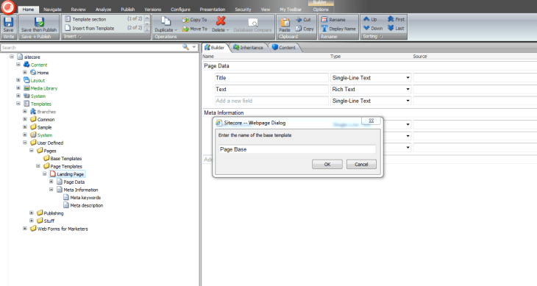Open the Presentation ribbon tab
Viewport: 537px width, 286px height.
point(213,10)
